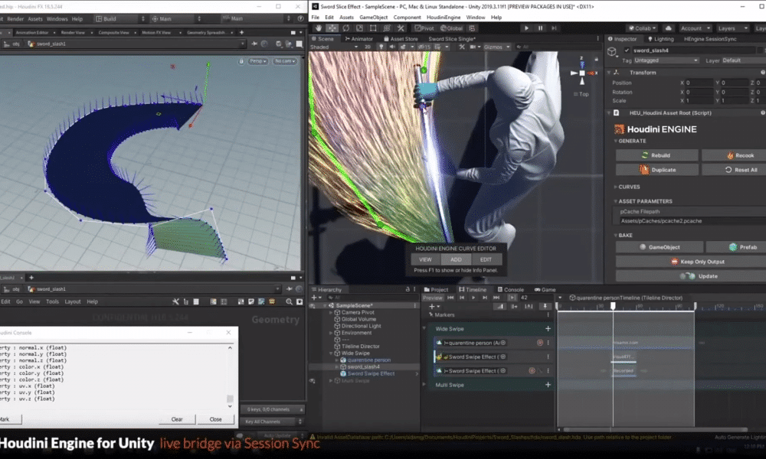The width and height of the screenshot is (766, 459).
Task: Click the Unity Play button
Action: click(x=526, y=28)
